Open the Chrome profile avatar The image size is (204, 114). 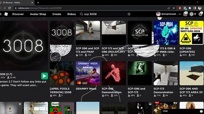pyautogui.click(x=200, y=8)
